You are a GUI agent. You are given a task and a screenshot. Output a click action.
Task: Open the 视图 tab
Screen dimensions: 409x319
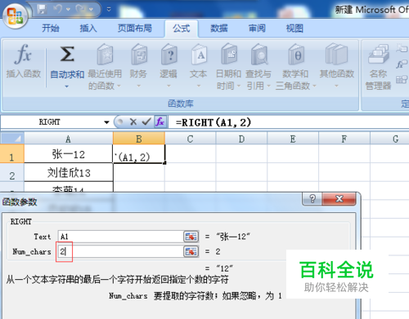tap(294, 28)
